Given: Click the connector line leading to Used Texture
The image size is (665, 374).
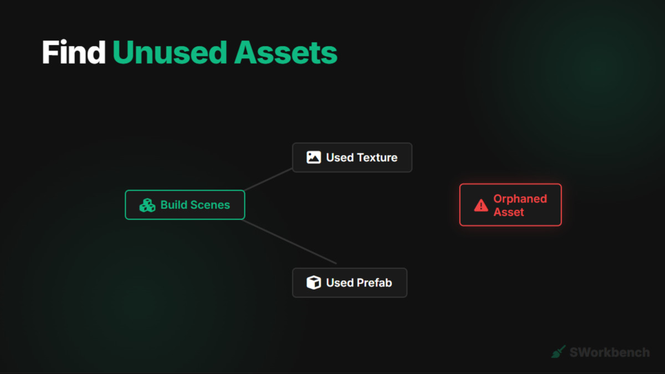Looking at the screenshot, I should [x=269, y=180].
